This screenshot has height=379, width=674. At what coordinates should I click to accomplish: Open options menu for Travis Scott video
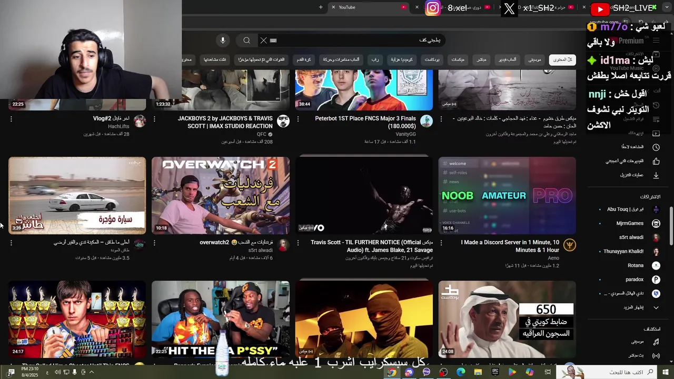(x=298, y=243)
